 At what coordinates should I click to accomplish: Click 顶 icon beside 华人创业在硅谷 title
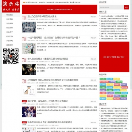24,60
